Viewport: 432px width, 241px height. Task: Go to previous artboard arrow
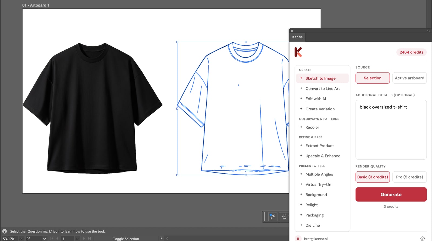(x=57, y=239)
